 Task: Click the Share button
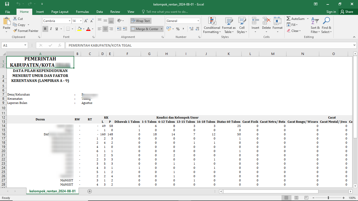347,12
